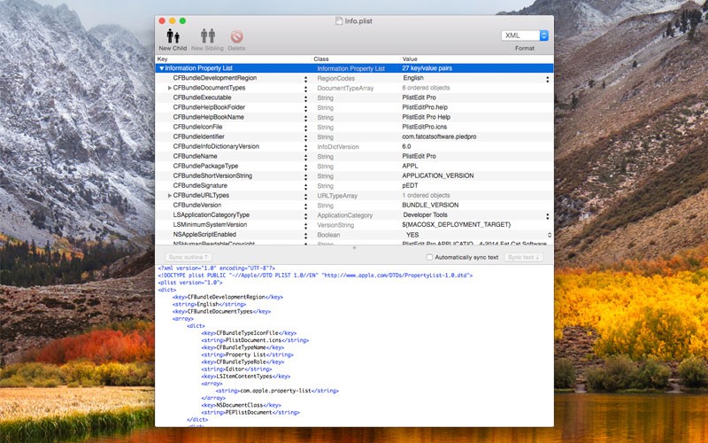The width and height of the screenshot is (708, 443).
Task: Click the value APPLICATION_VERSION
Action: 437,175
